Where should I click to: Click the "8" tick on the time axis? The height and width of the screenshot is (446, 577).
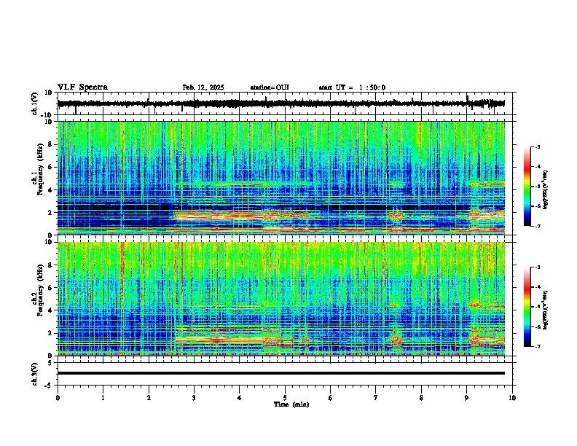tap(421, 398)
